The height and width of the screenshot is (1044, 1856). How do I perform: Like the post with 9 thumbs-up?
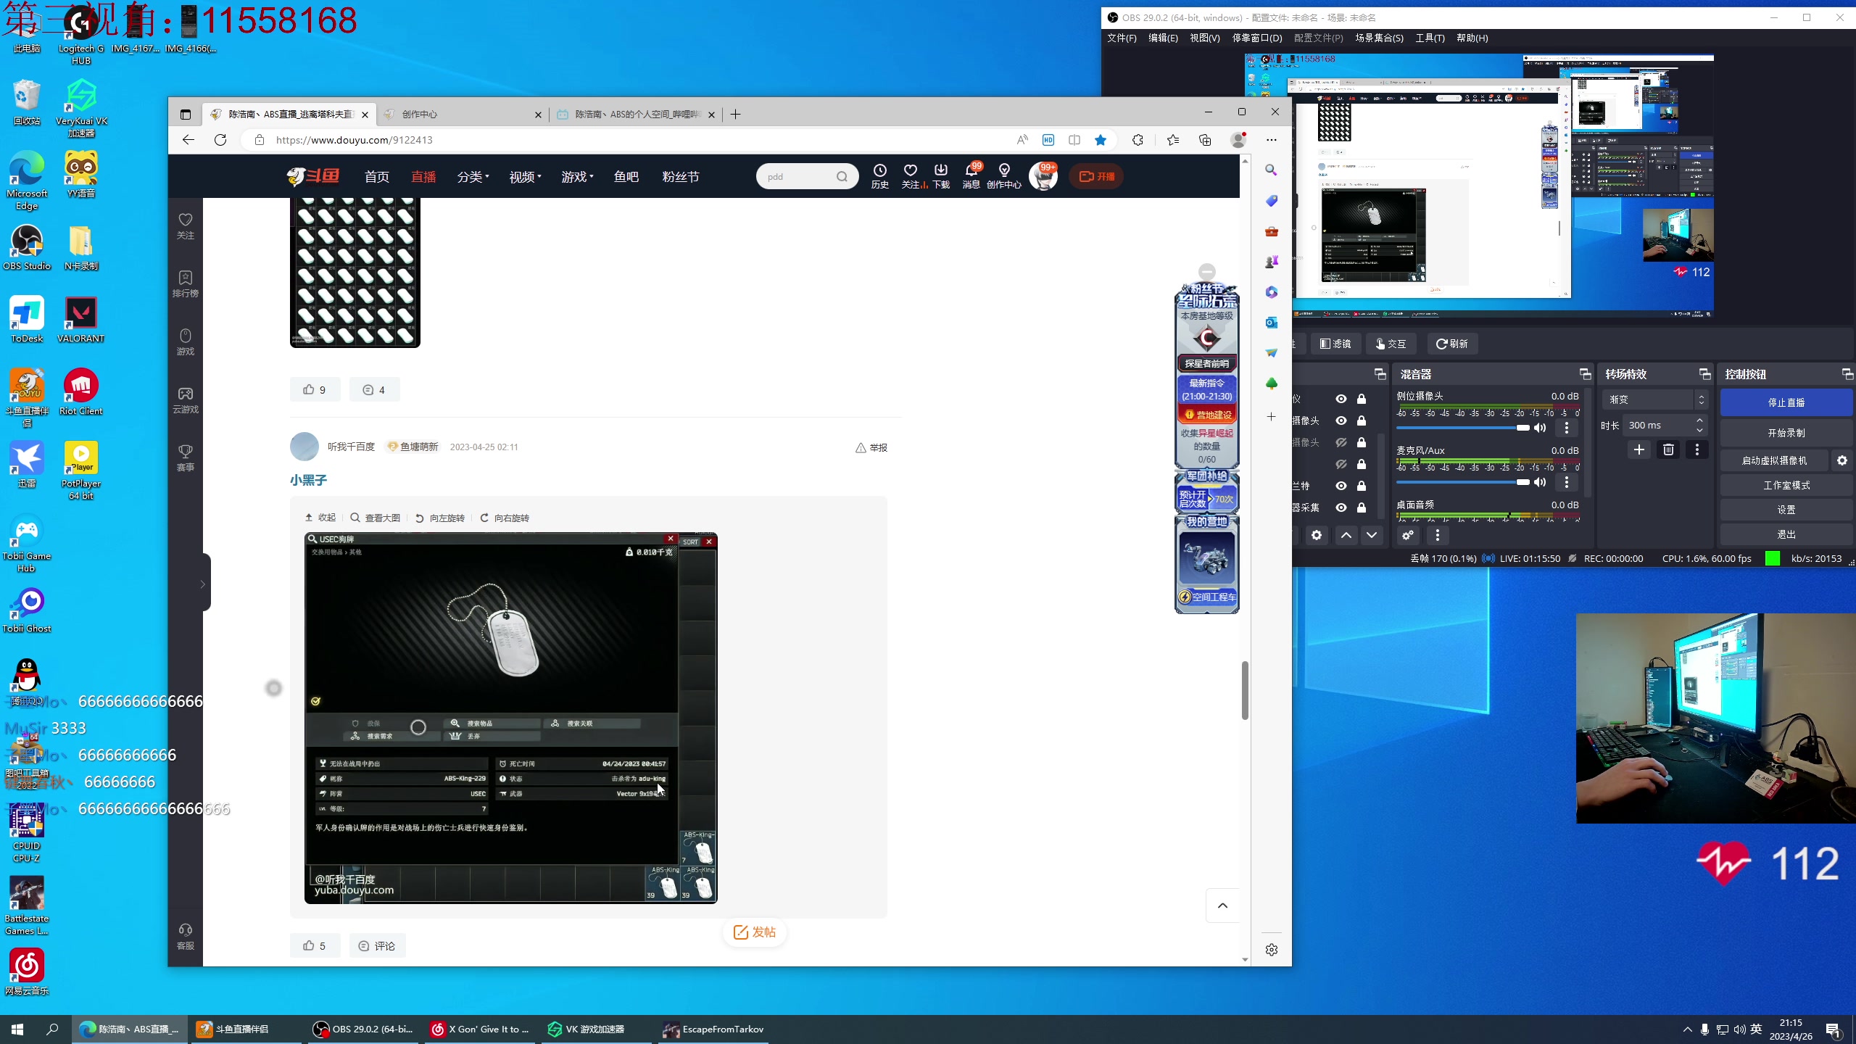[314, 389]
